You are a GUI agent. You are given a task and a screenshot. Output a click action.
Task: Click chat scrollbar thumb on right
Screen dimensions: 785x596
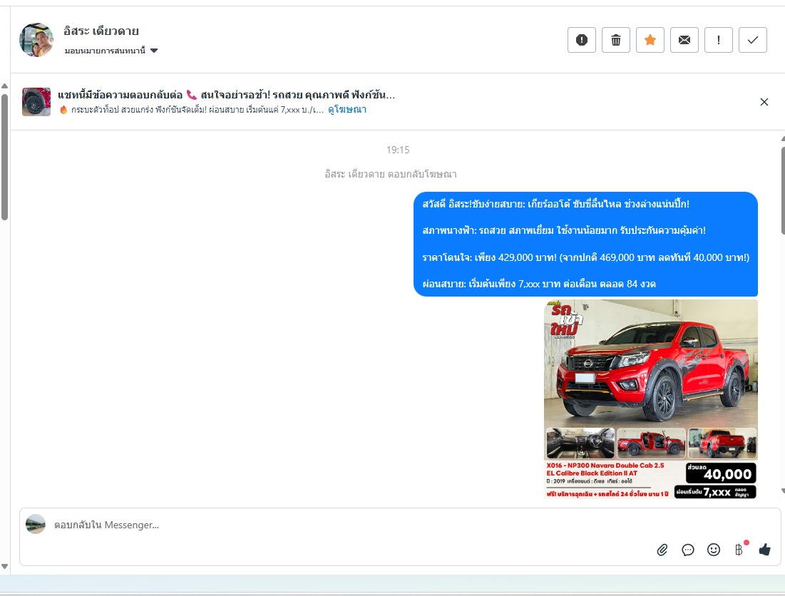[782, 190]
